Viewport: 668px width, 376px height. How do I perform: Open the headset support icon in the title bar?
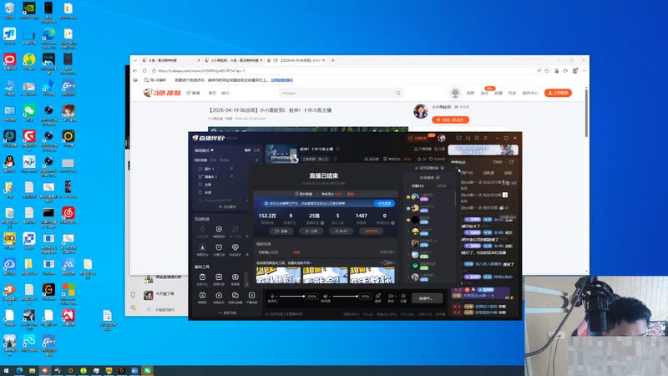468,138
